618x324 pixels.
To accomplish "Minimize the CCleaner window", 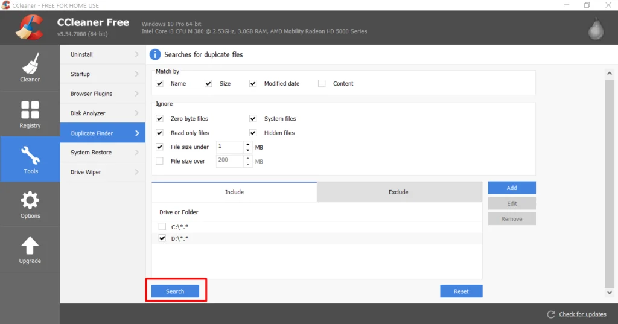I will [x=566, y=5].
